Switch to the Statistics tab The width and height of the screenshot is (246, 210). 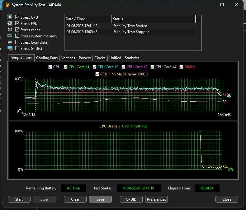[132, 58]
